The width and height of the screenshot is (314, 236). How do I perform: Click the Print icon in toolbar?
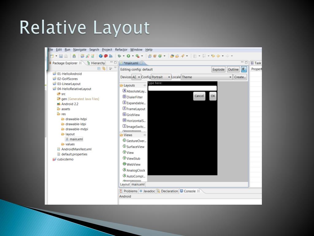click(x=66, y=56)
